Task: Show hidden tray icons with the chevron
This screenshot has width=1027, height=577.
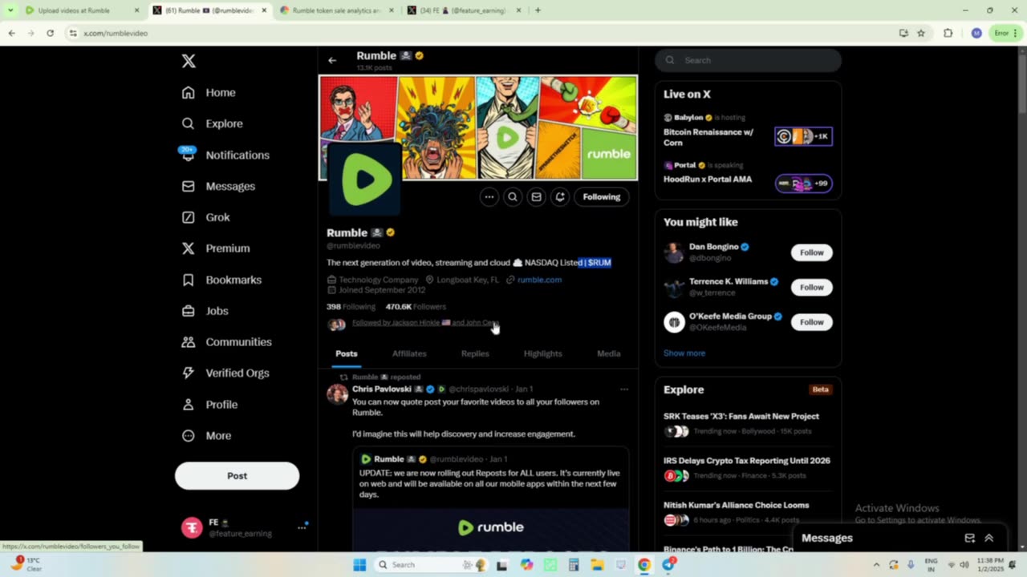Action: coord(876,565)
